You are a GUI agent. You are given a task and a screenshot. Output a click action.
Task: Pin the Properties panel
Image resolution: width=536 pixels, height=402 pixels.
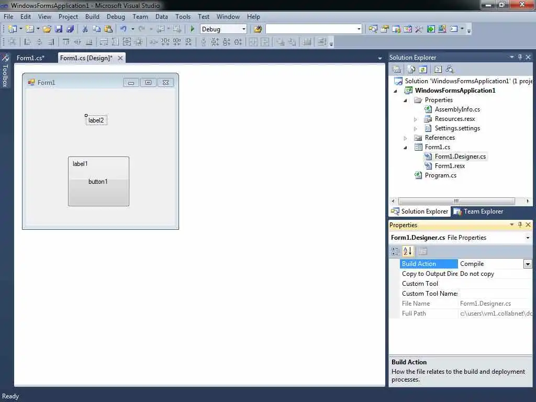(x=520, y=225)
